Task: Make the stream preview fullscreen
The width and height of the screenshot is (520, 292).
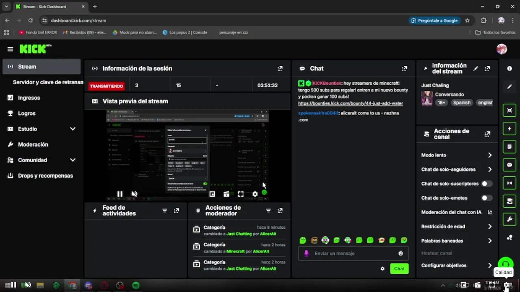Action: pyautogui.click(x=240, y=194)
